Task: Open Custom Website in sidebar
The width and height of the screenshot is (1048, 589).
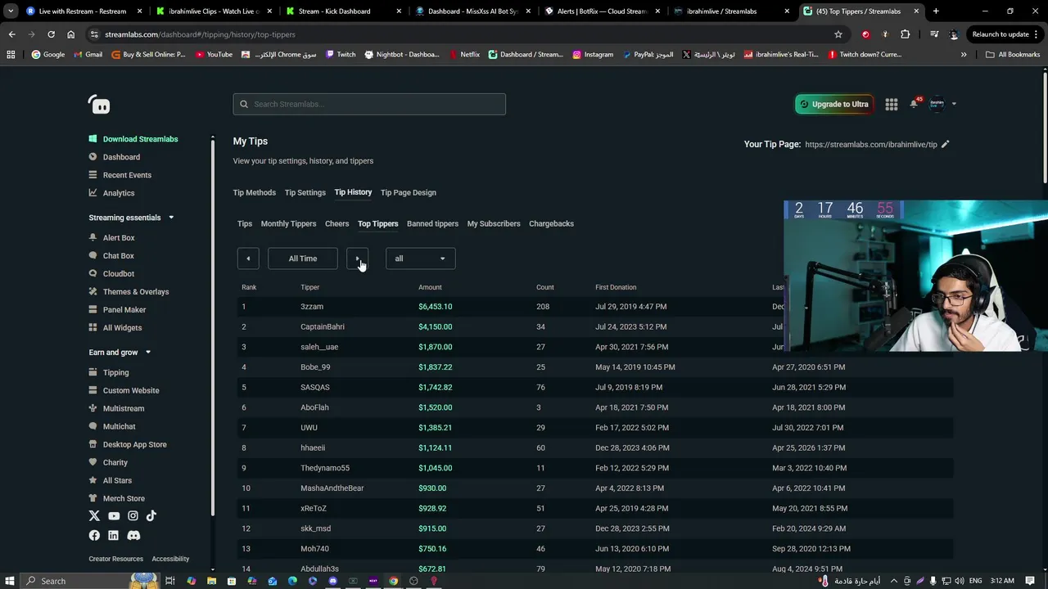Action: point(131,391)
